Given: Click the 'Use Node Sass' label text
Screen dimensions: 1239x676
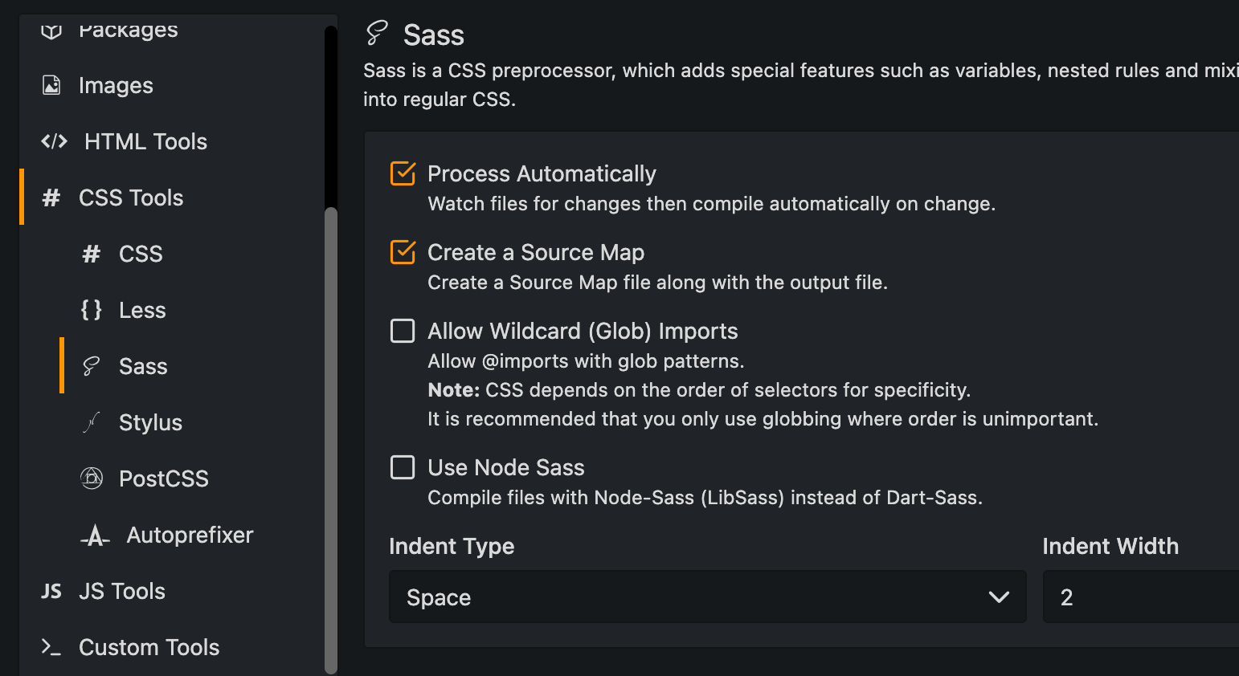Looking at the screenshot, I should [506, 467].
